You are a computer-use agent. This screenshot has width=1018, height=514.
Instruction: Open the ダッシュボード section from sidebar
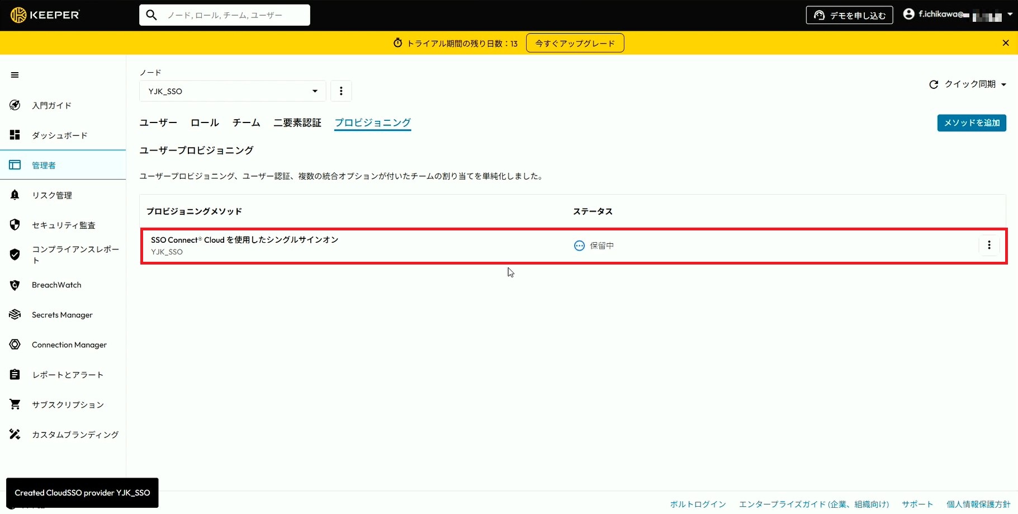click(59, 135)
